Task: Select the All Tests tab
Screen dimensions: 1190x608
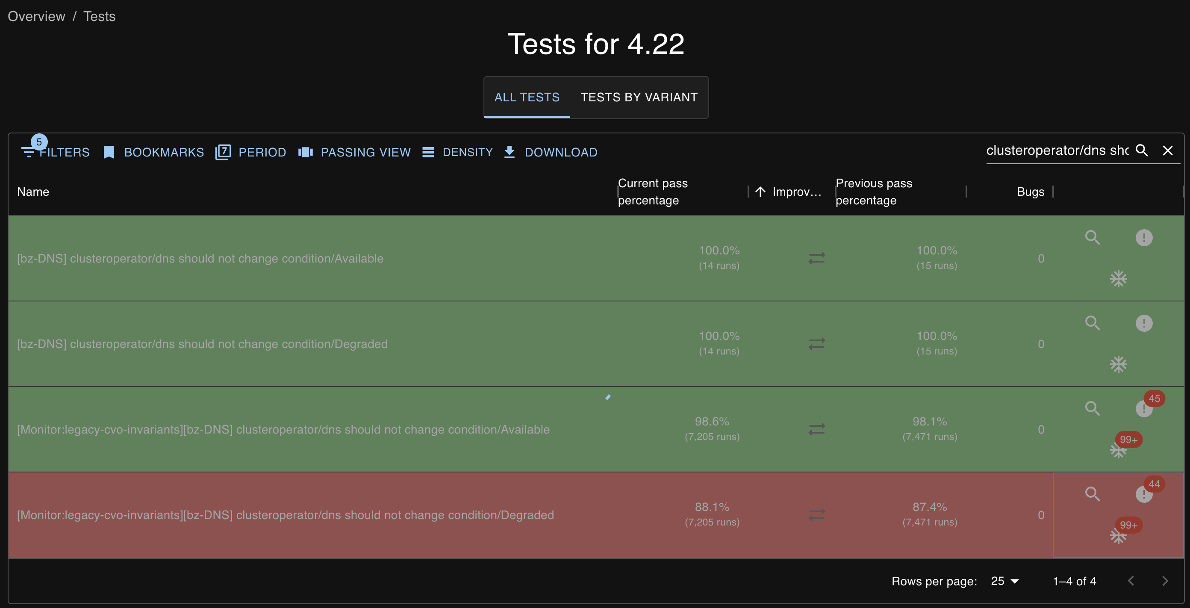Action: click(x=527, y=97)
